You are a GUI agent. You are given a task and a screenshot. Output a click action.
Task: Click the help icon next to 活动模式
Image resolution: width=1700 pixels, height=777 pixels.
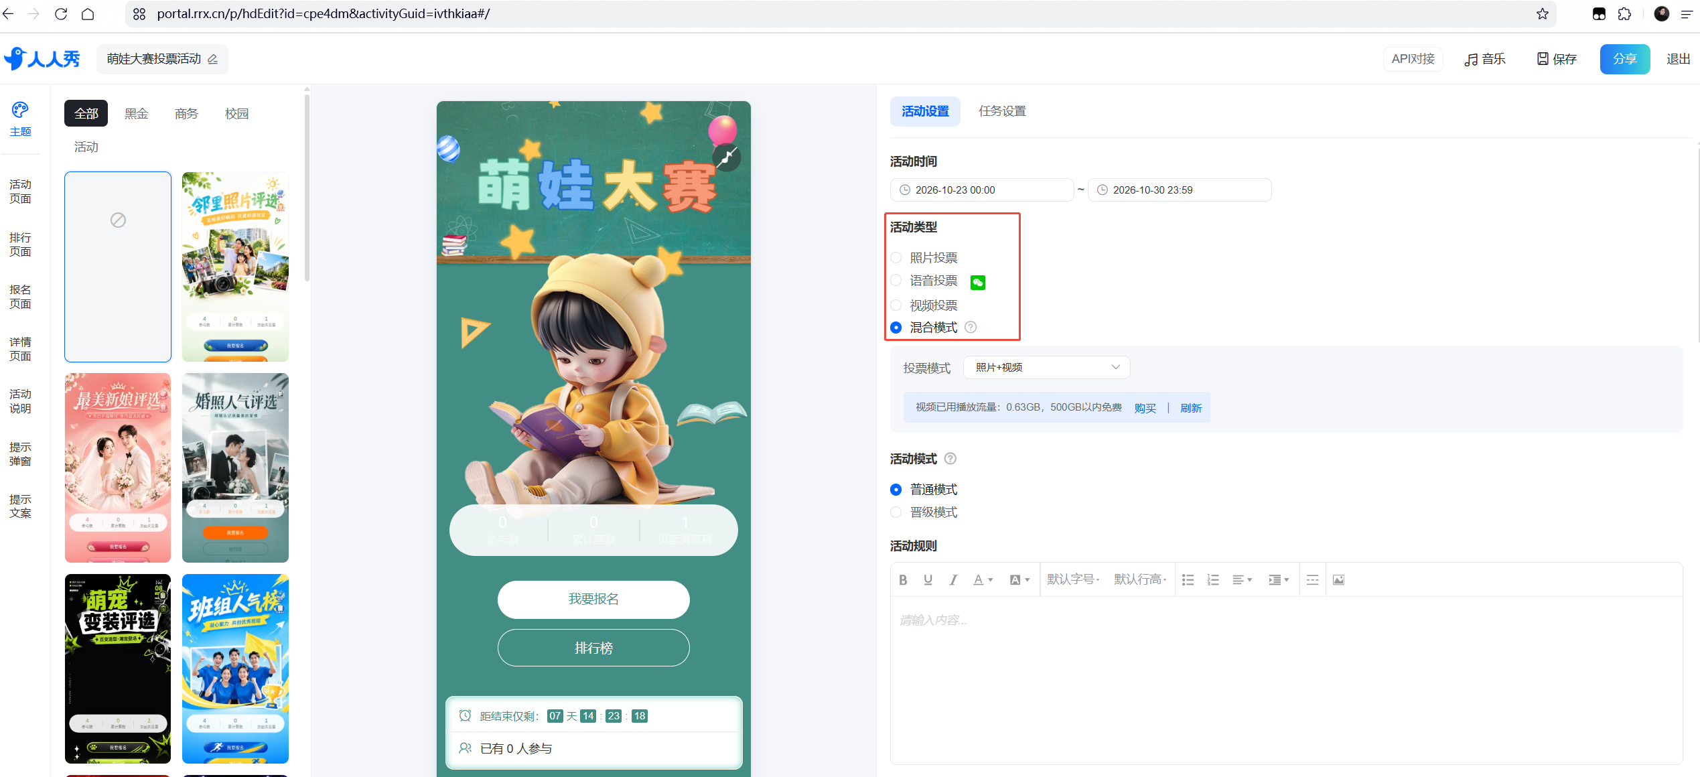(950, 459)
